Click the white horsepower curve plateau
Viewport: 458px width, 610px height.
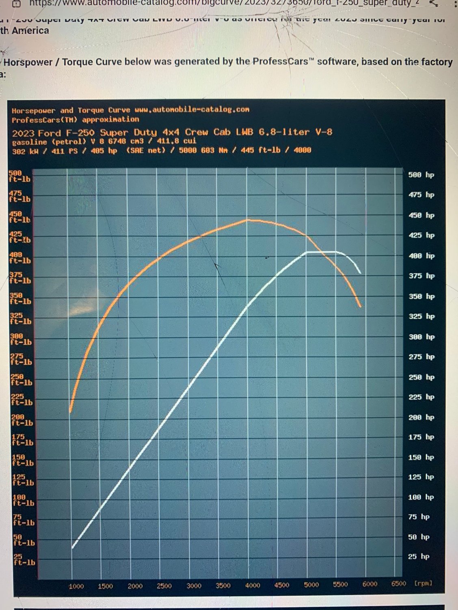[323, 253]
